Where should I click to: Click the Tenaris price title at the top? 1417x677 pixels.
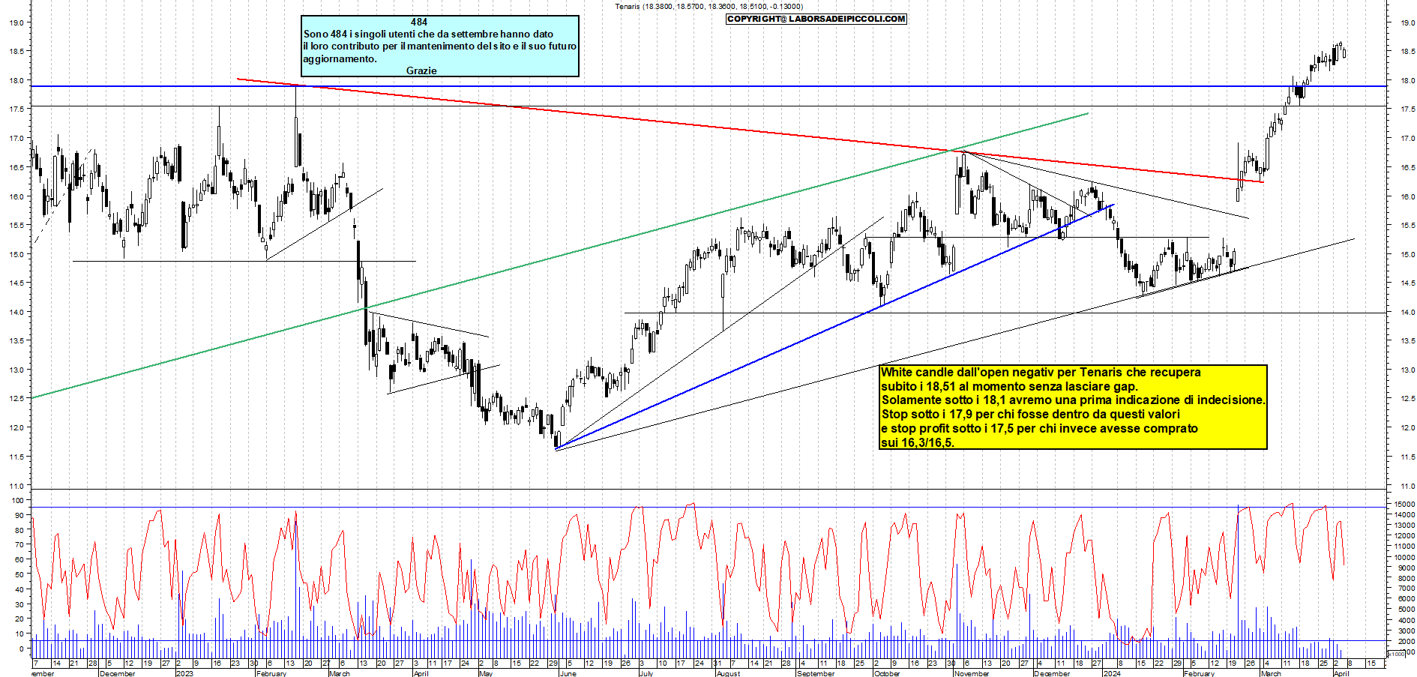[708, 7]
